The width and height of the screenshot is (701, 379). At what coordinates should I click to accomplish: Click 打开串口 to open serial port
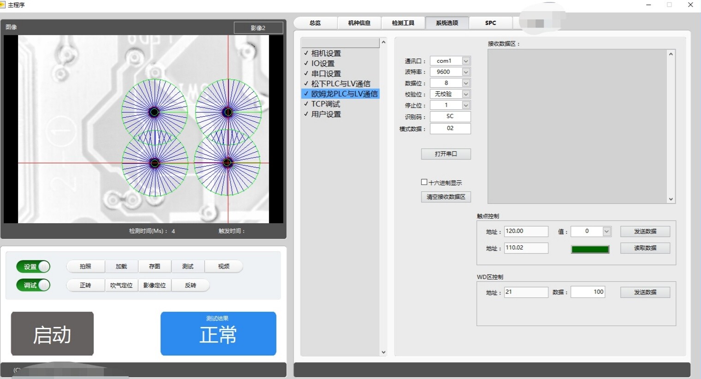[x=446, y=154]
